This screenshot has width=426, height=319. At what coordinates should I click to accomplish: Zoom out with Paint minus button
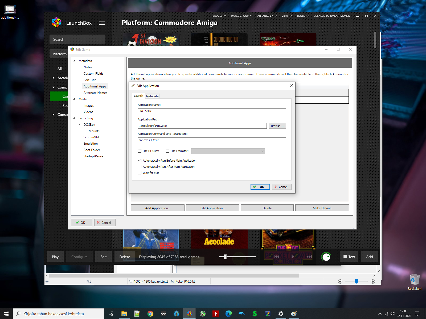pyautogui.click(x=340, y=282)
